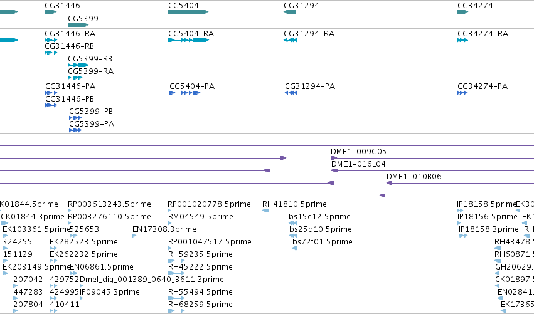Select EST RP003613243.5prime
534x314 pixels.
click(x=109, y=204)
